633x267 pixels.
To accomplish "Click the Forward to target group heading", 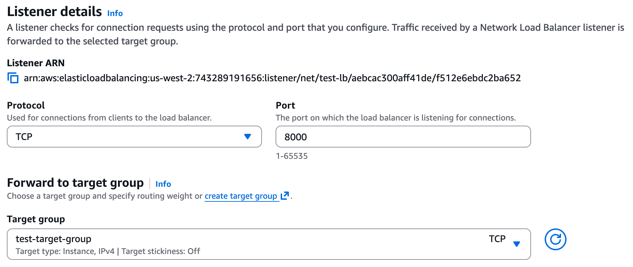I will [75, 183].
